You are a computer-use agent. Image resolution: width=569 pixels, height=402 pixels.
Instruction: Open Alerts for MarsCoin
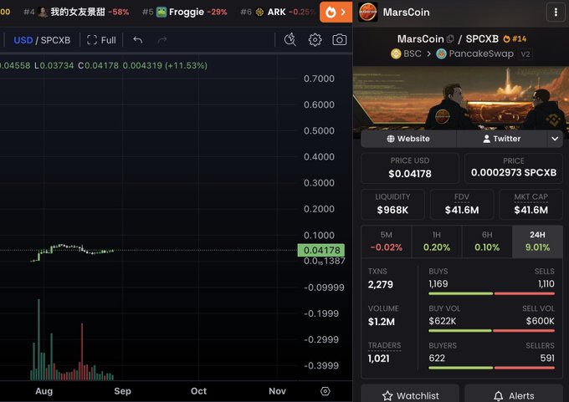pos(514,395)
